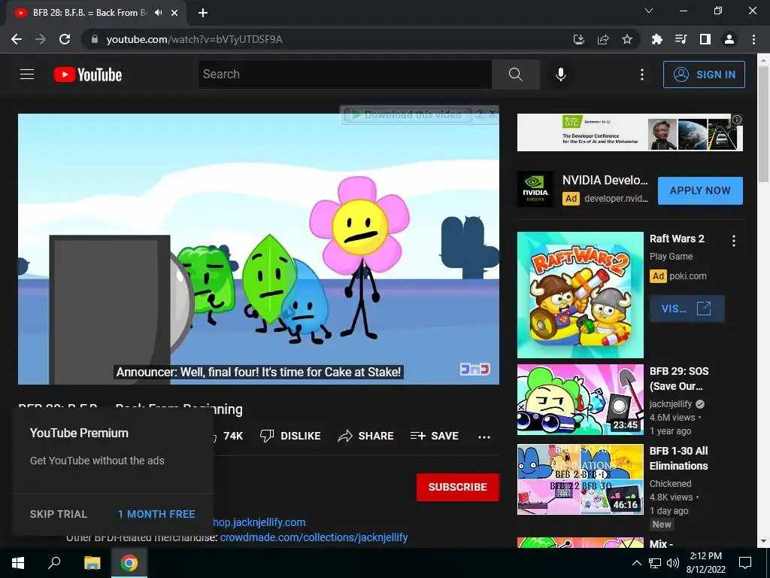The width and height of the screenshot is (770, 578).
Task: Click the BFB 1-30 All Eliminations title
Action: coord(679,458)
